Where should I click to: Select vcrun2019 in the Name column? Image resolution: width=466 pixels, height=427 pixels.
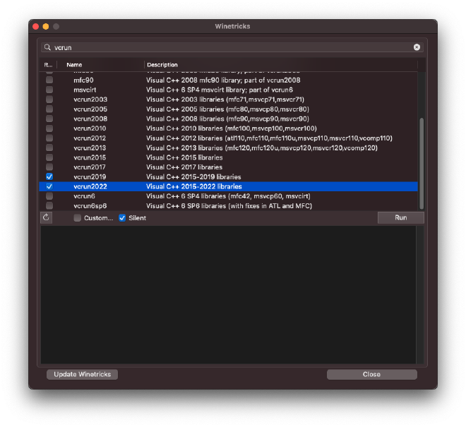tap(90, 177)
